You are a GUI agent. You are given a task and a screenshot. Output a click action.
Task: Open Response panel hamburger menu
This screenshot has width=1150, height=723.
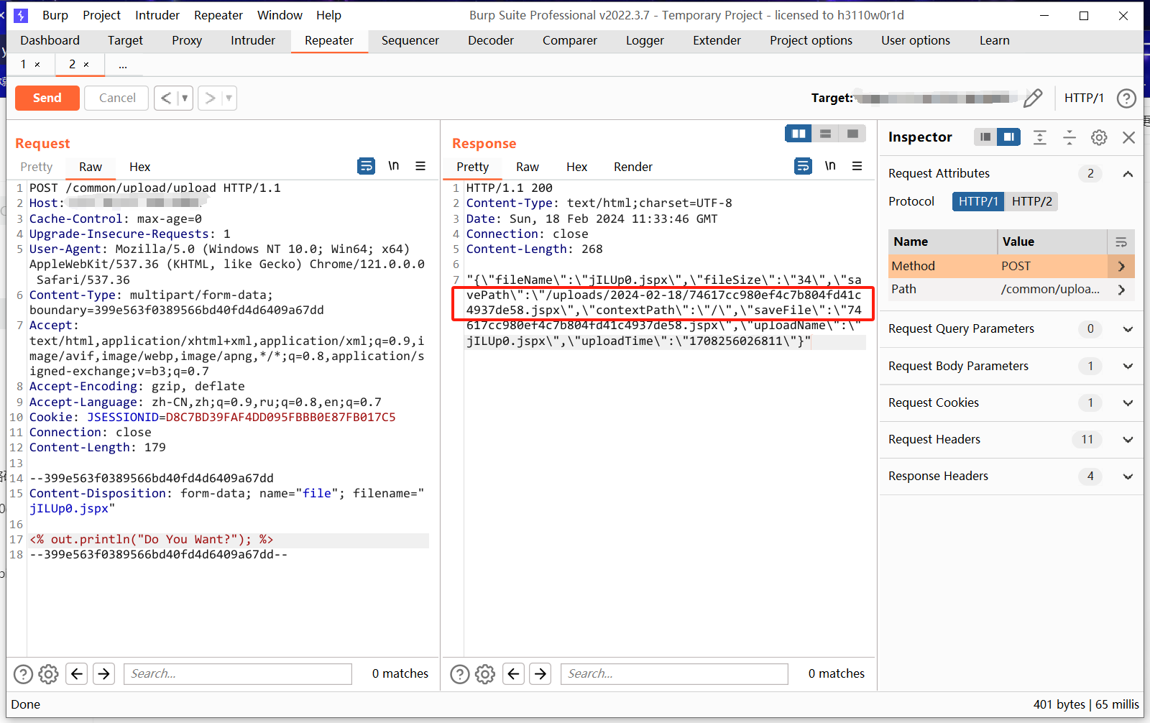point(857,166)
